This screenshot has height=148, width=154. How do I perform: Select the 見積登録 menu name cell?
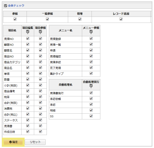click(65, 39)
